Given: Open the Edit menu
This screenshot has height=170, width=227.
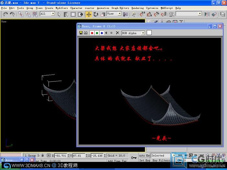Looking at the screenshot, I should click(12, 8).
